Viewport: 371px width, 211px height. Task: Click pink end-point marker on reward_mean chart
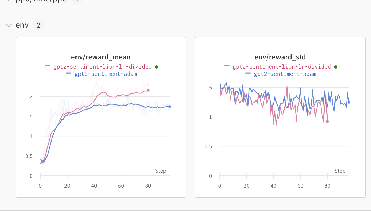coord(148,90)
